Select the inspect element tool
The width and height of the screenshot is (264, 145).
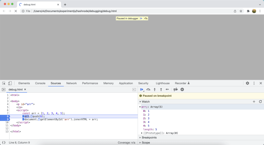(4, 83)
